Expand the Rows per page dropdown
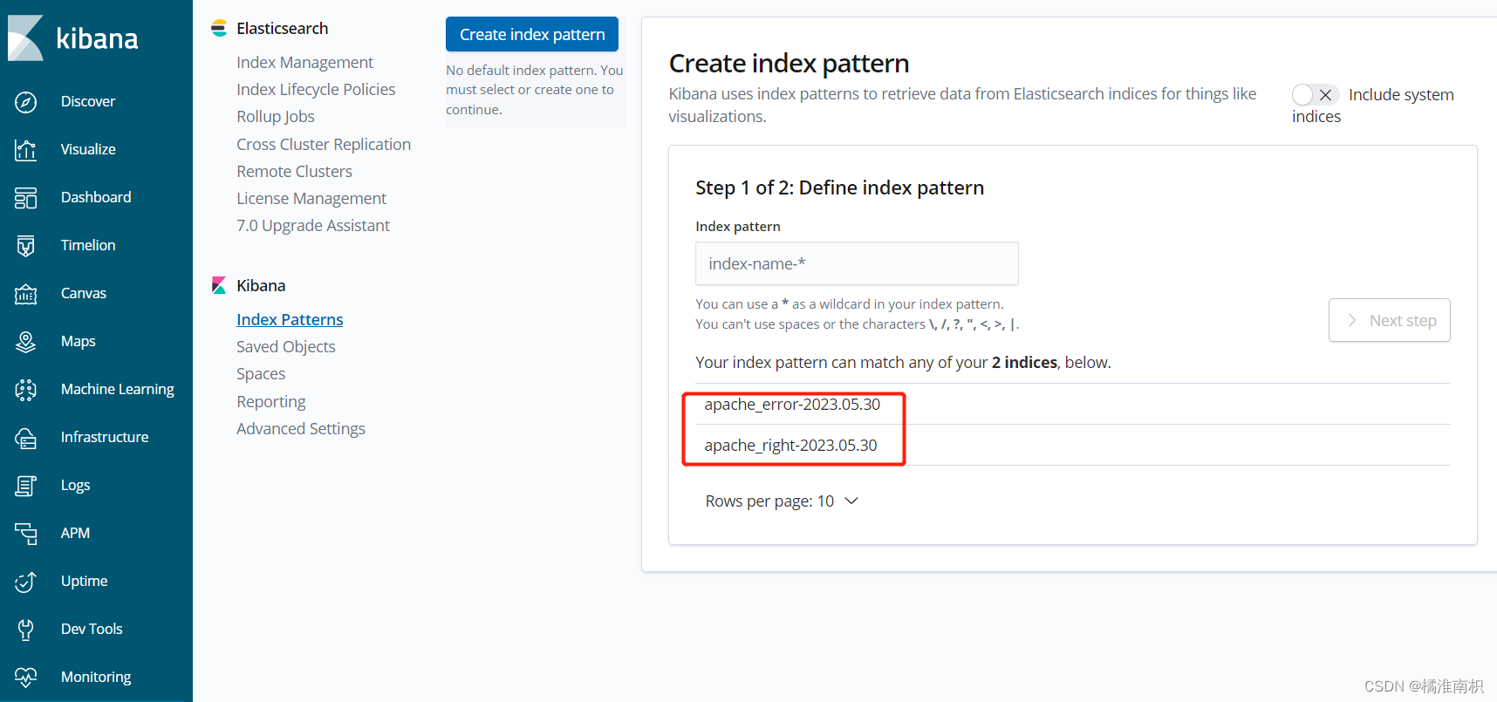The width and height of the screenshot is (1497, 702). pos(783,501)
